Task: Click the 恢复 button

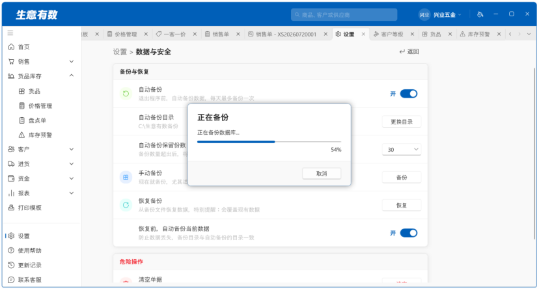Action: (402, 205)
